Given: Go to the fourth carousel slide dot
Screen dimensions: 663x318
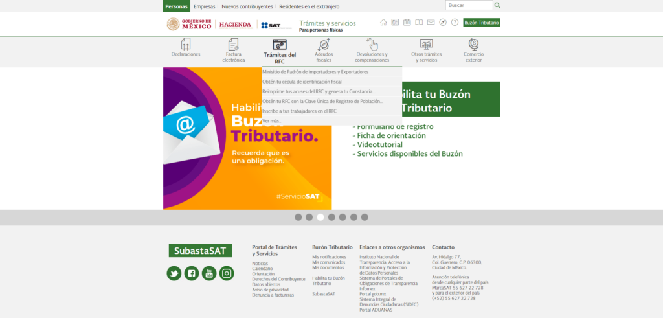Looking at the screenshot, I should [331, 217].
